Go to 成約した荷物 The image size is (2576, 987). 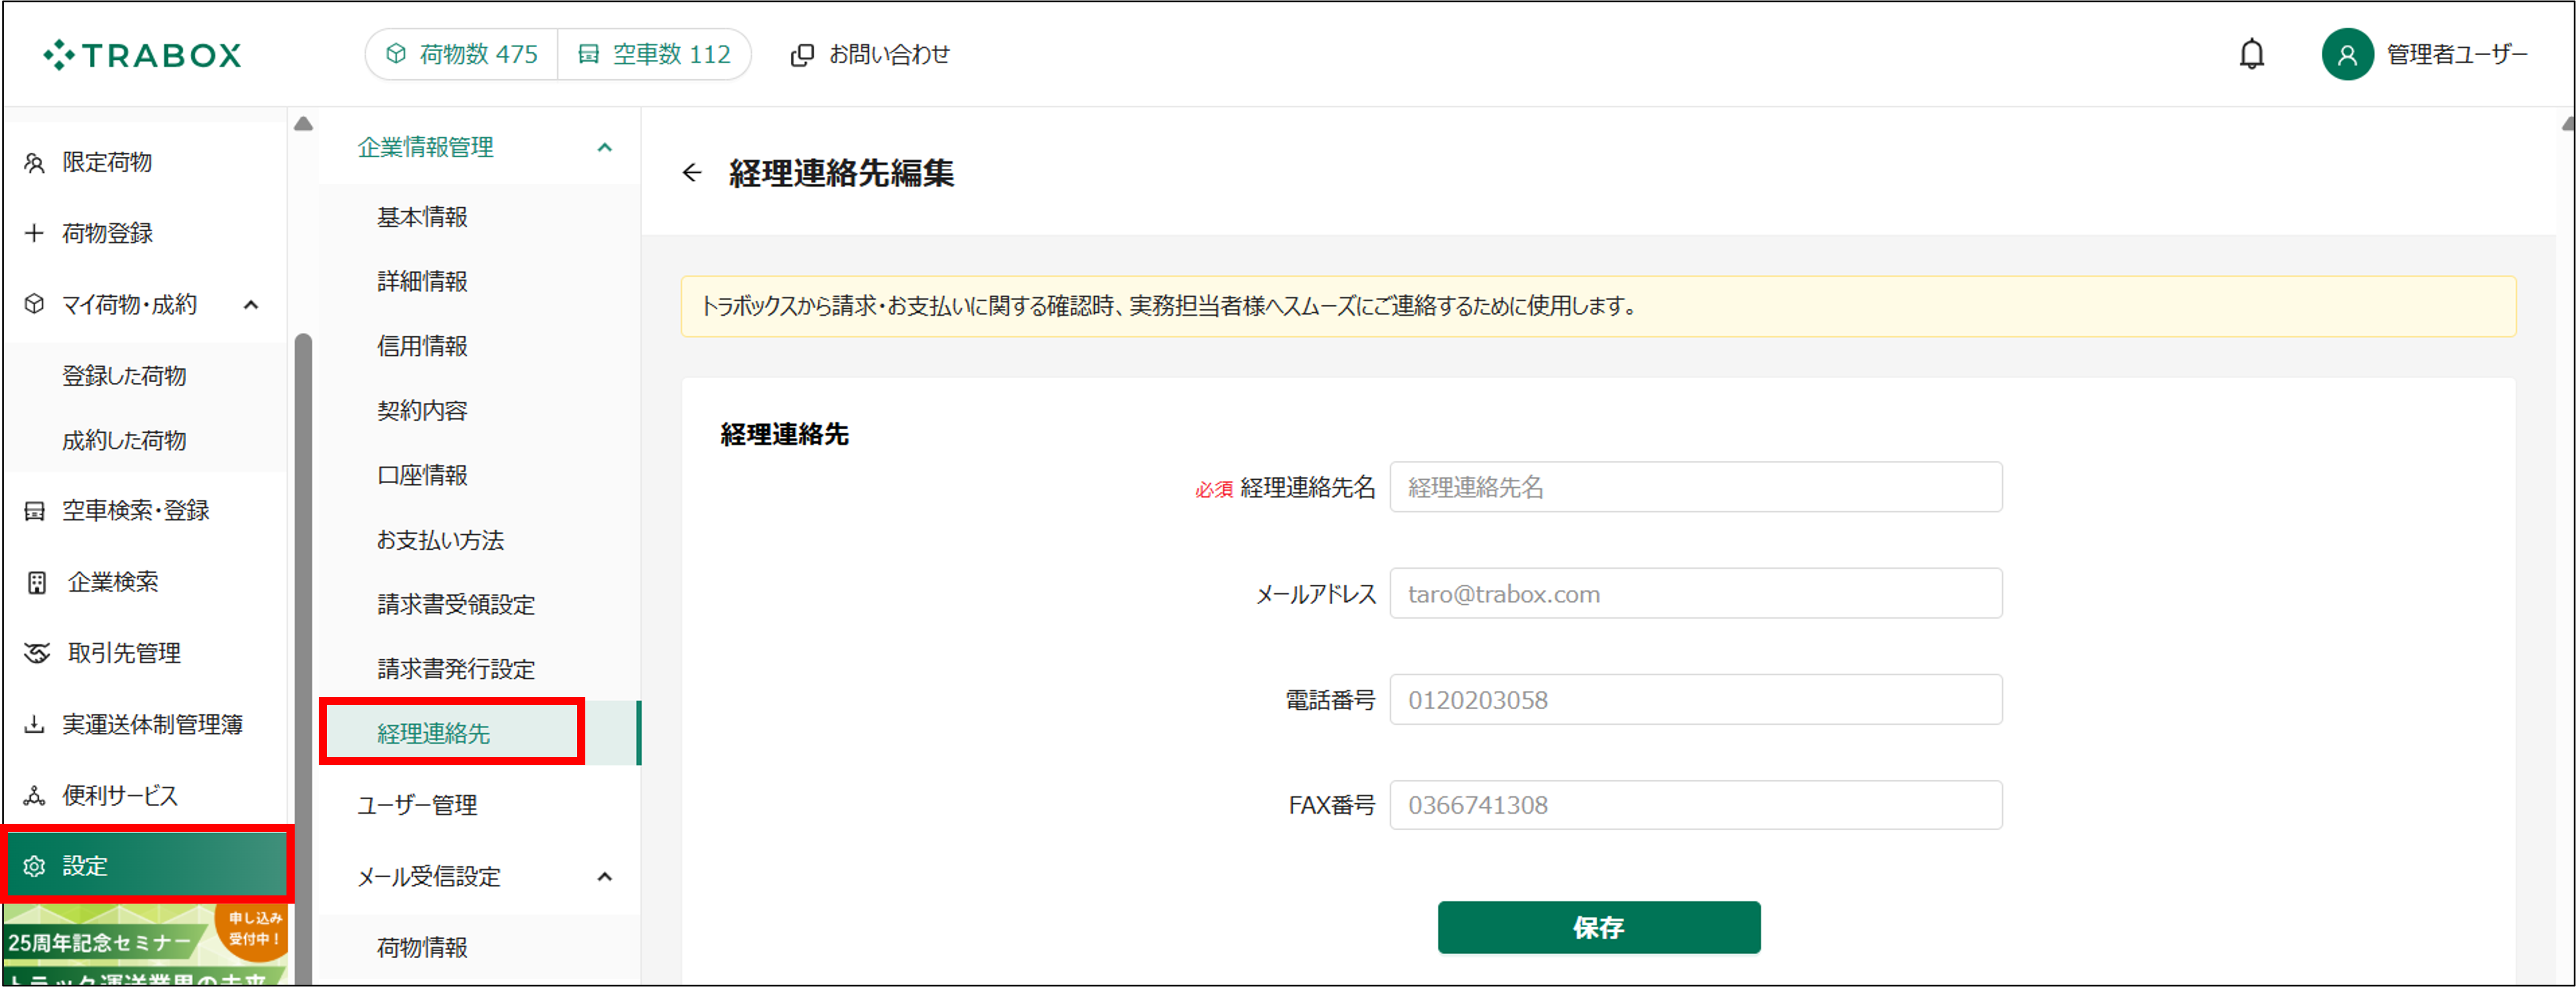(x=124, y=440)
